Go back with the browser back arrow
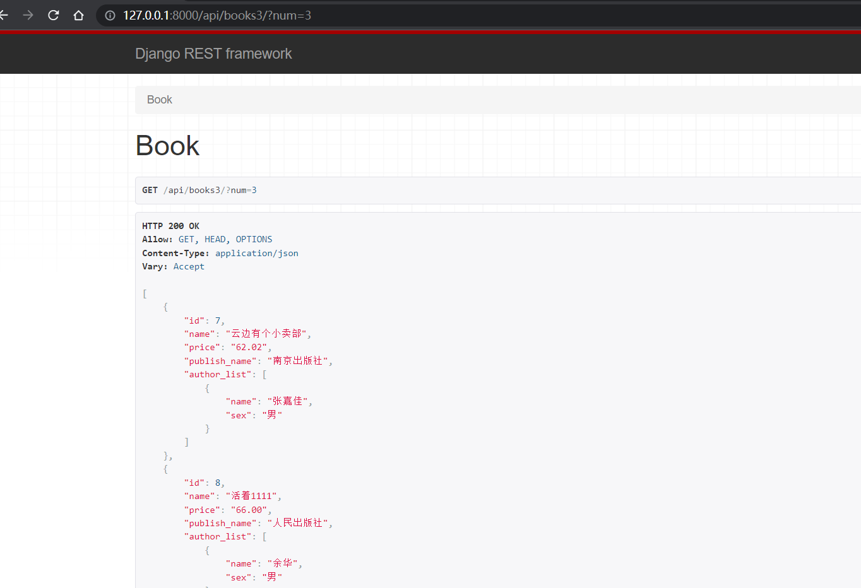The height and width of the screenshot is (588, 861). (4, 15)
